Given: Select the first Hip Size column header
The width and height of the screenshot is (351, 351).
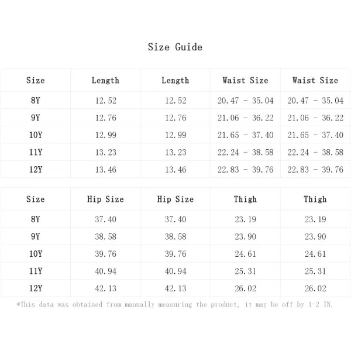Looking at the screenshot, I should click(105, 199).
